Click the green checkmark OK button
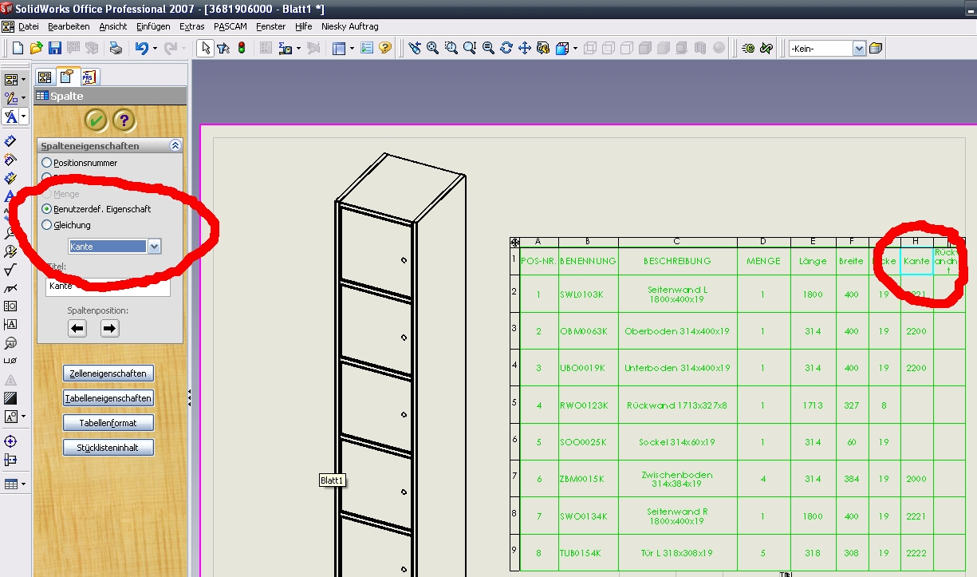Screen dimensions: 977x577 click(x=96, y=121)
